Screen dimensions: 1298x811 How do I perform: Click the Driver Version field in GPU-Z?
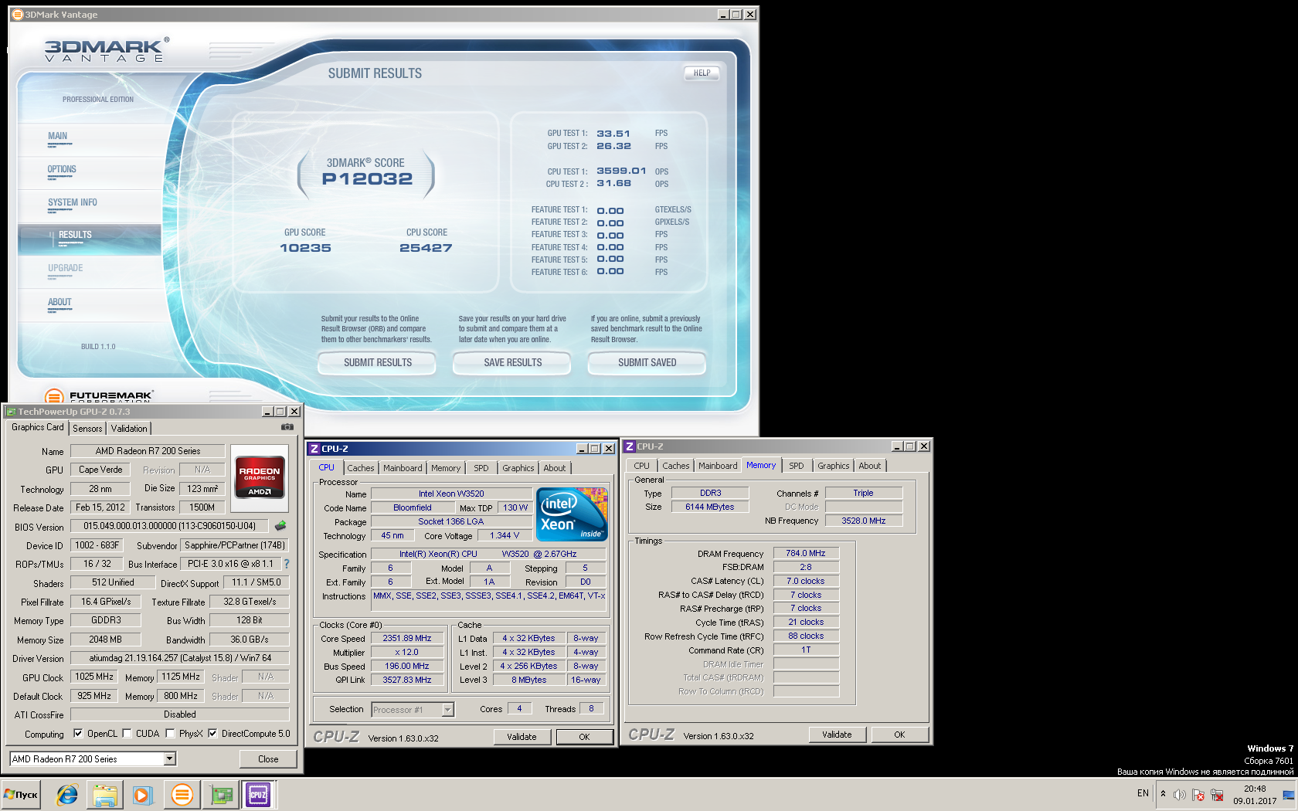[x=180, y=658]
